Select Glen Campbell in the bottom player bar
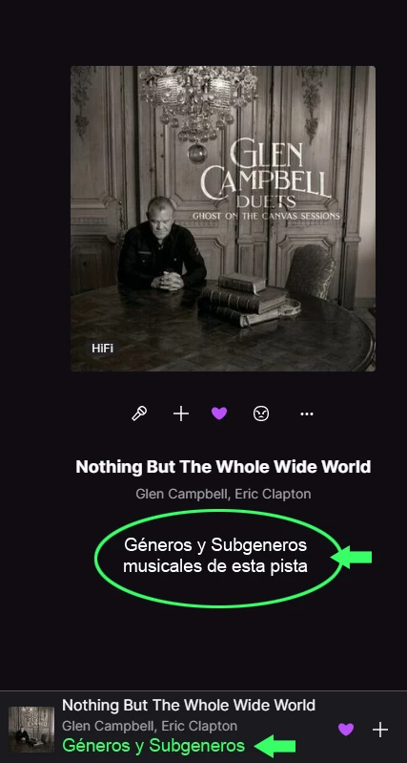Screen dimensions: 407x763 click(x=108, y=726)
